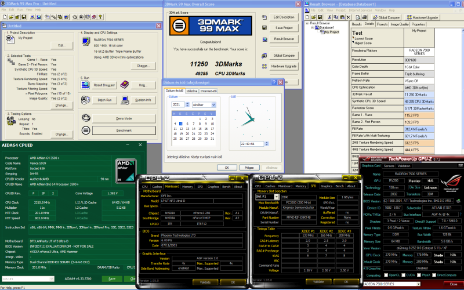
Task: Click the Game 1 - Race 115,2 FPS cell
Action: click(x=419, y=115)
